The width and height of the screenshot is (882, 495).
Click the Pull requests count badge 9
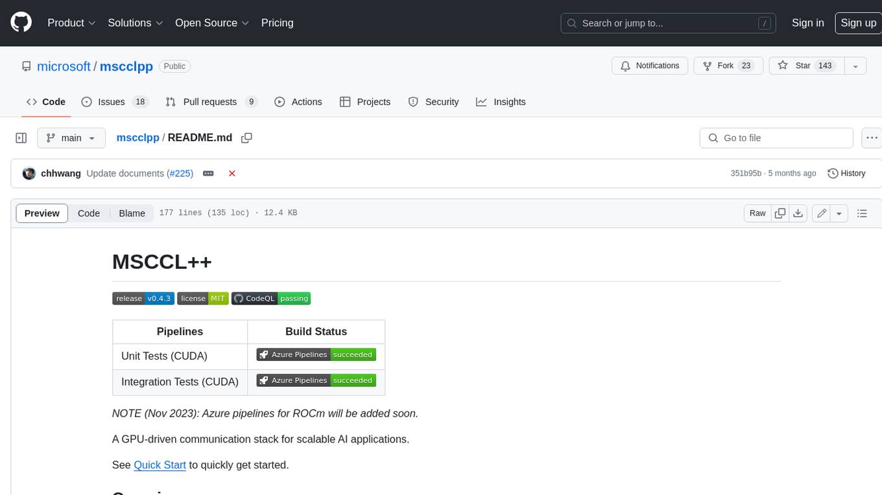251,102
